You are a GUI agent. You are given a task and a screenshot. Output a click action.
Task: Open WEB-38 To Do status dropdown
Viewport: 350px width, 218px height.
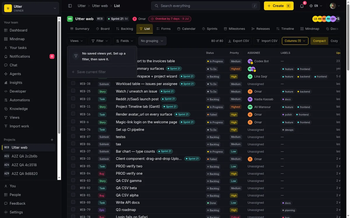212,84
